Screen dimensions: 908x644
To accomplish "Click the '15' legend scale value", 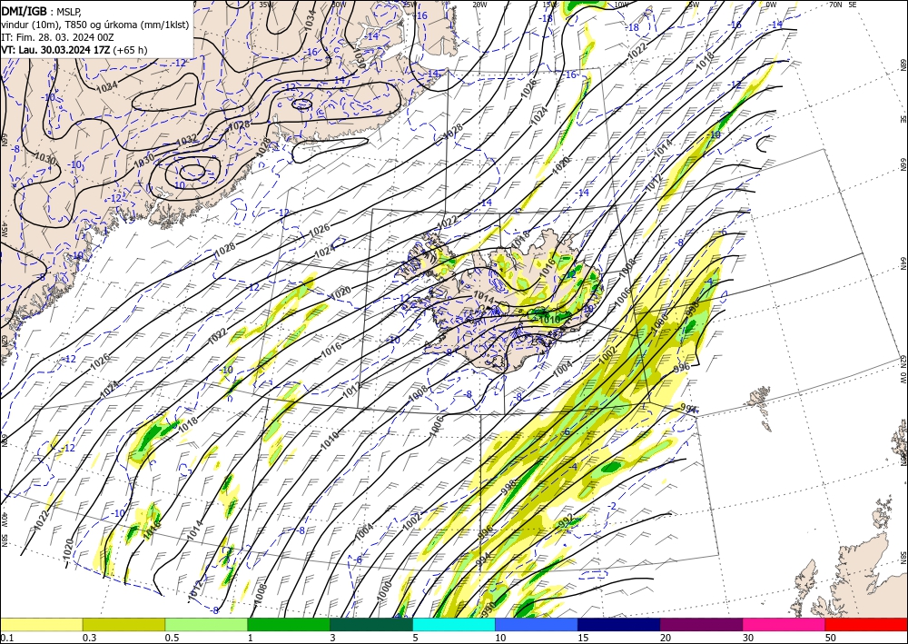I will pyautogui.click(x=583, y=638).
